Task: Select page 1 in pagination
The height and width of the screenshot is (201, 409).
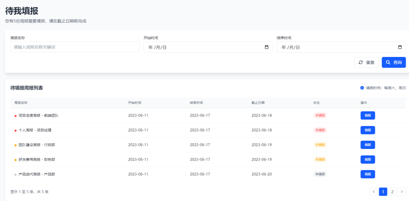Action: point(383,192)
